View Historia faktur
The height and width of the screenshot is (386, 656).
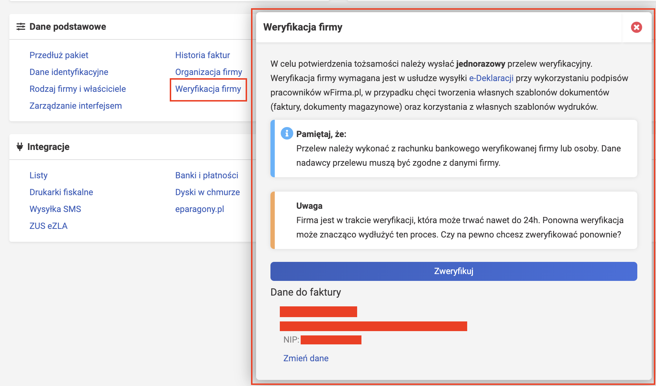pyautogui.click(x=202, y=55)
